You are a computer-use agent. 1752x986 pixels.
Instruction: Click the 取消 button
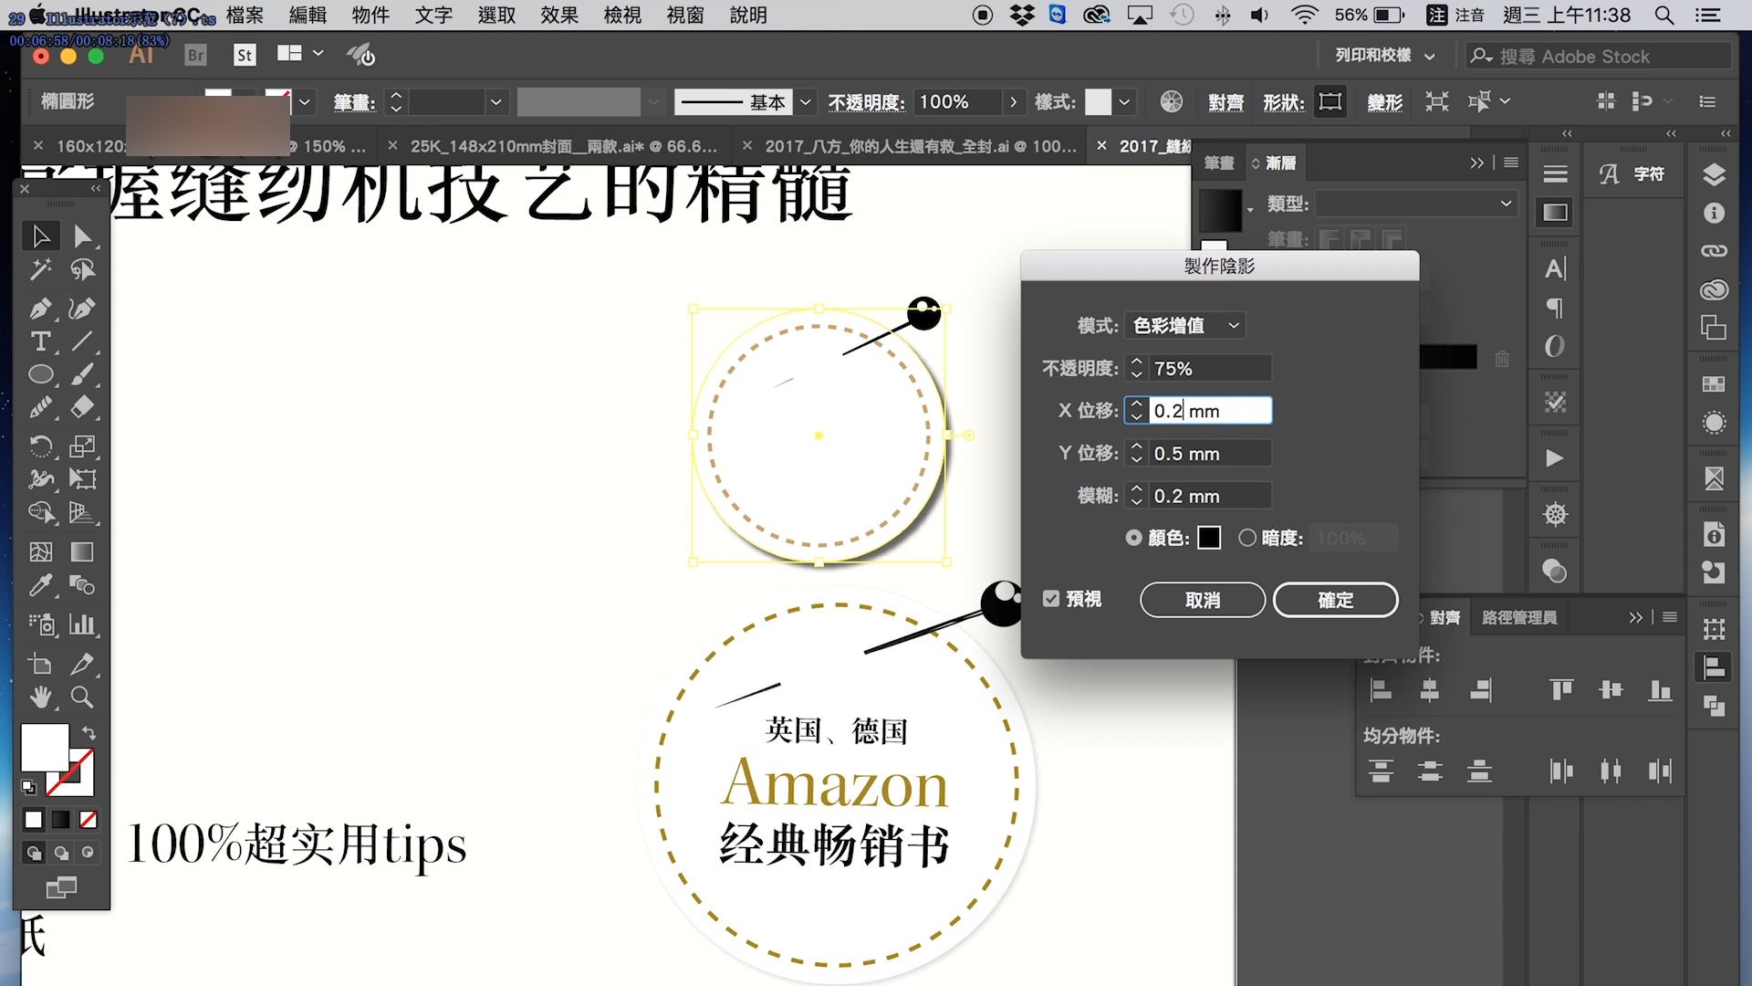point(1203,600)
